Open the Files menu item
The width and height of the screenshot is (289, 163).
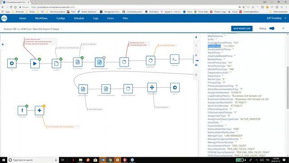pos(126,18)
